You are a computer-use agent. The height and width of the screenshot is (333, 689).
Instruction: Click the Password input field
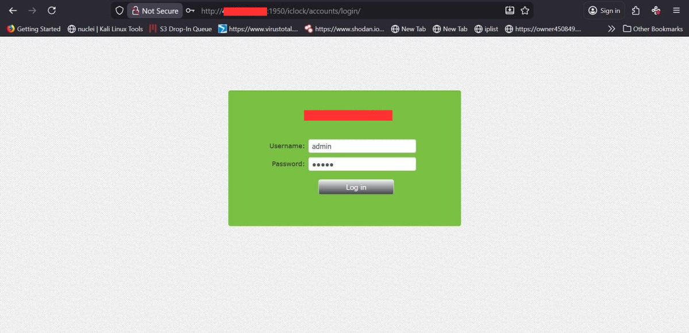point(362,164)
